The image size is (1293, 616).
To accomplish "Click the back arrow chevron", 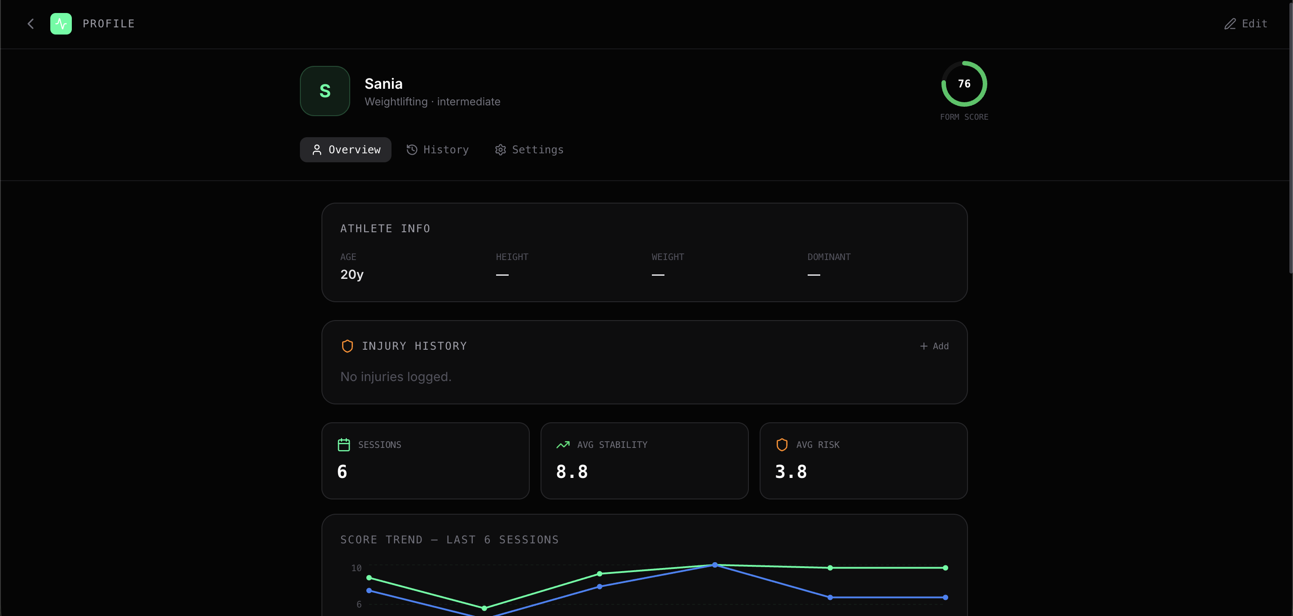I will [31, 24].
